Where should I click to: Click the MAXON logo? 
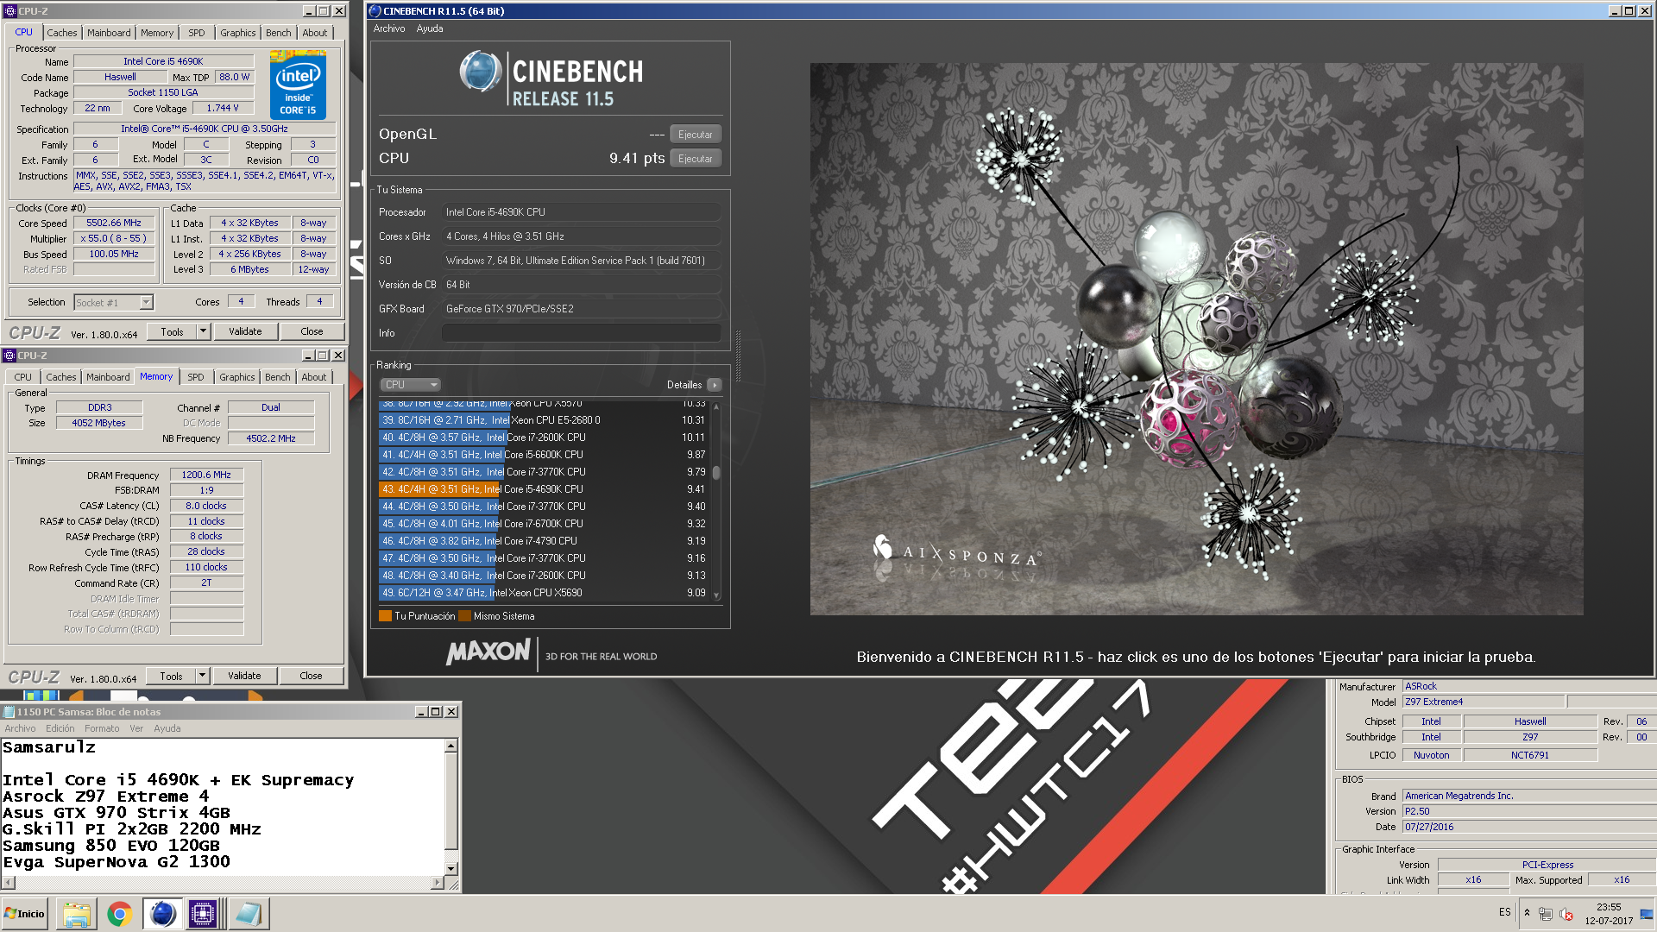[x=488, y=652]
